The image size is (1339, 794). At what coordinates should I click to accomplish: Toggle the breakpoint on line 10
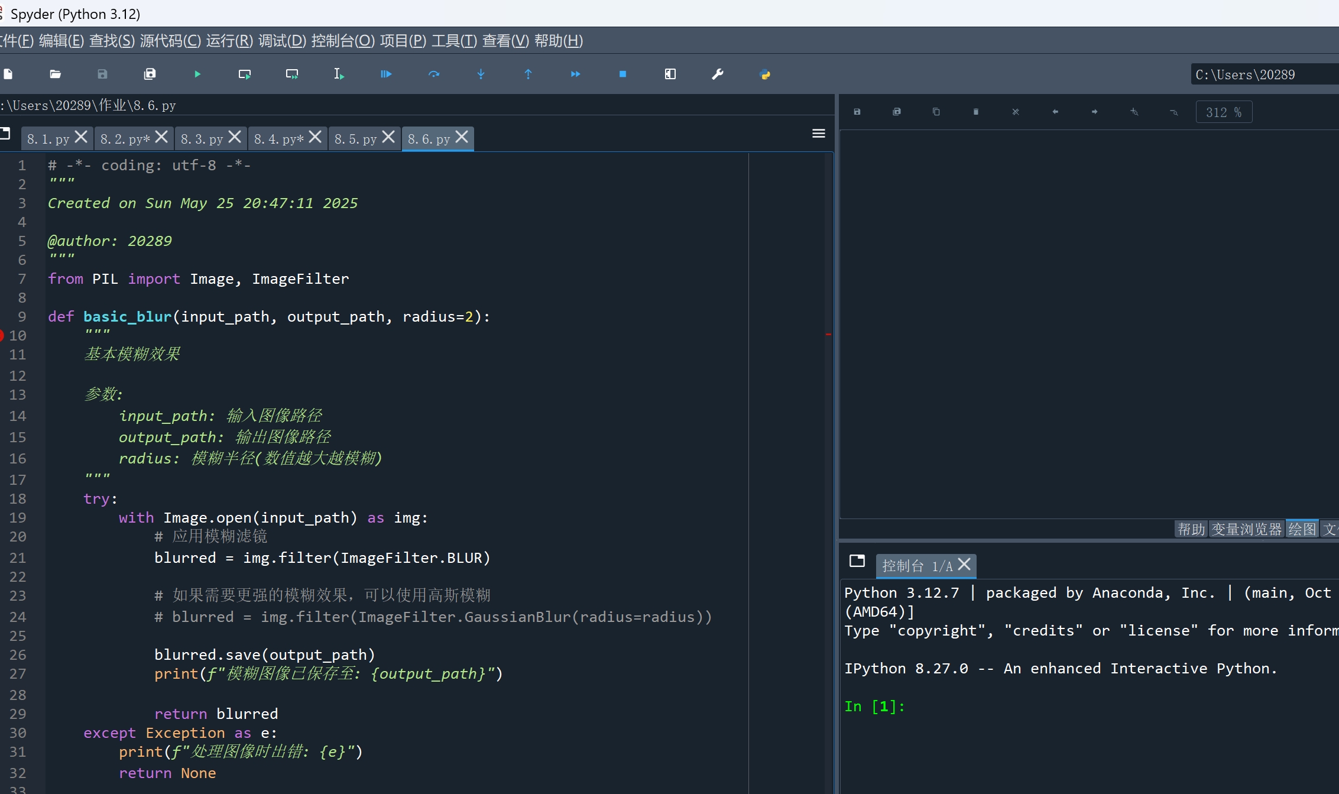click(2, 335)
